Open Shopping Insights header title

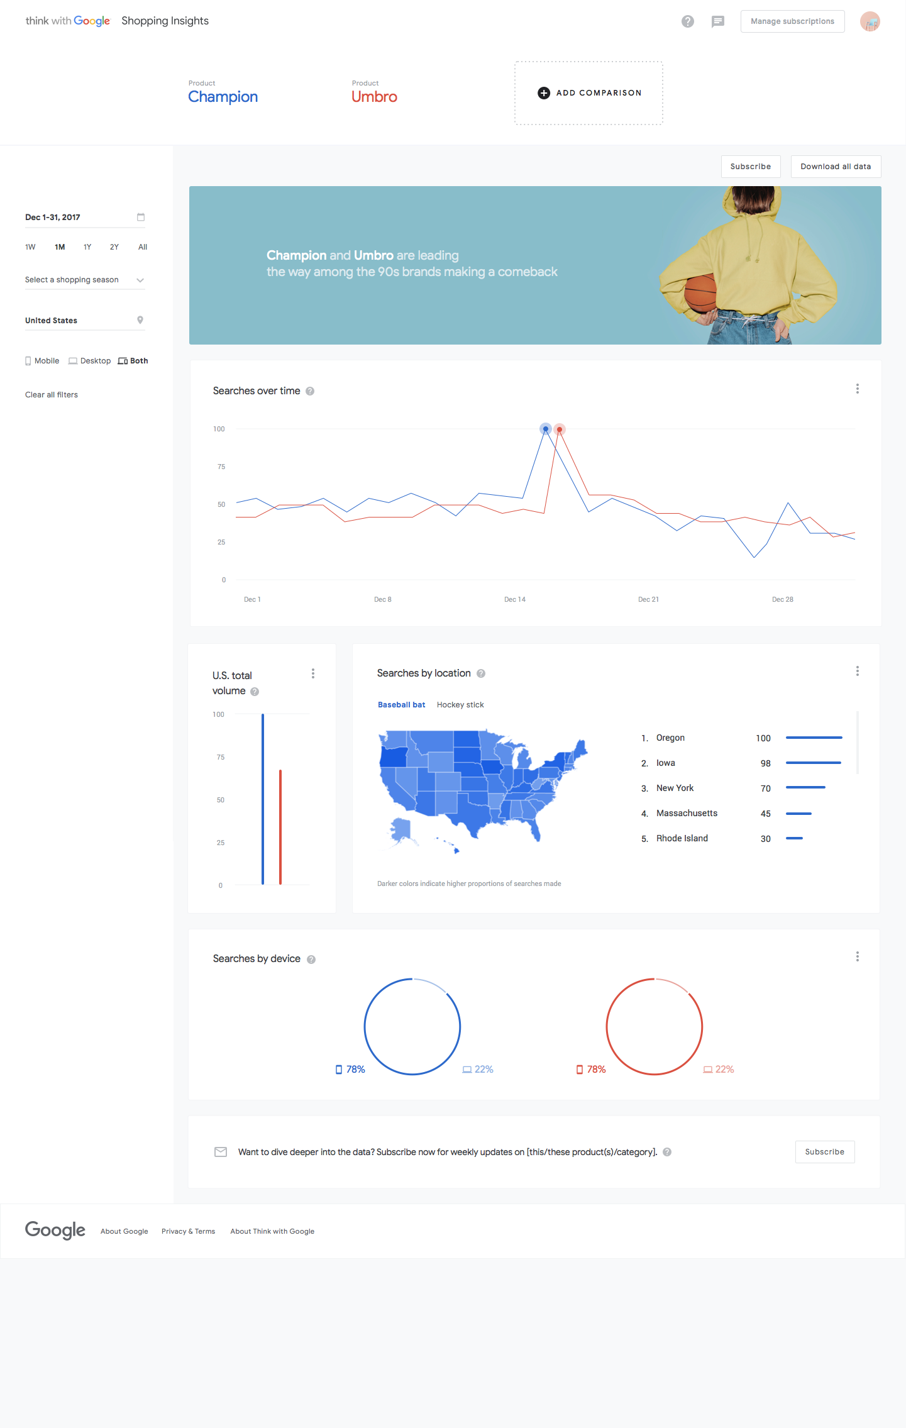click(x=165, y=21)
